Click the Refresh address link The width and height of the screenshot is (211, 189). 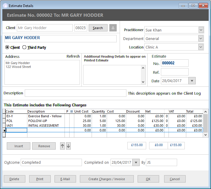(73, 56)
